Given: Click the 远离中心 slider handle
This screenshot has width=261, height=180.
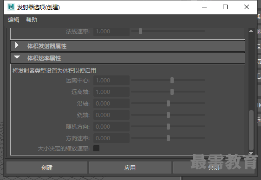Looking at the screenshot, I should point(172,81).
